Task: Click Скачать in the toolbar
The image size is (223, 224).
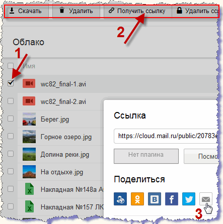Action: 27,11
